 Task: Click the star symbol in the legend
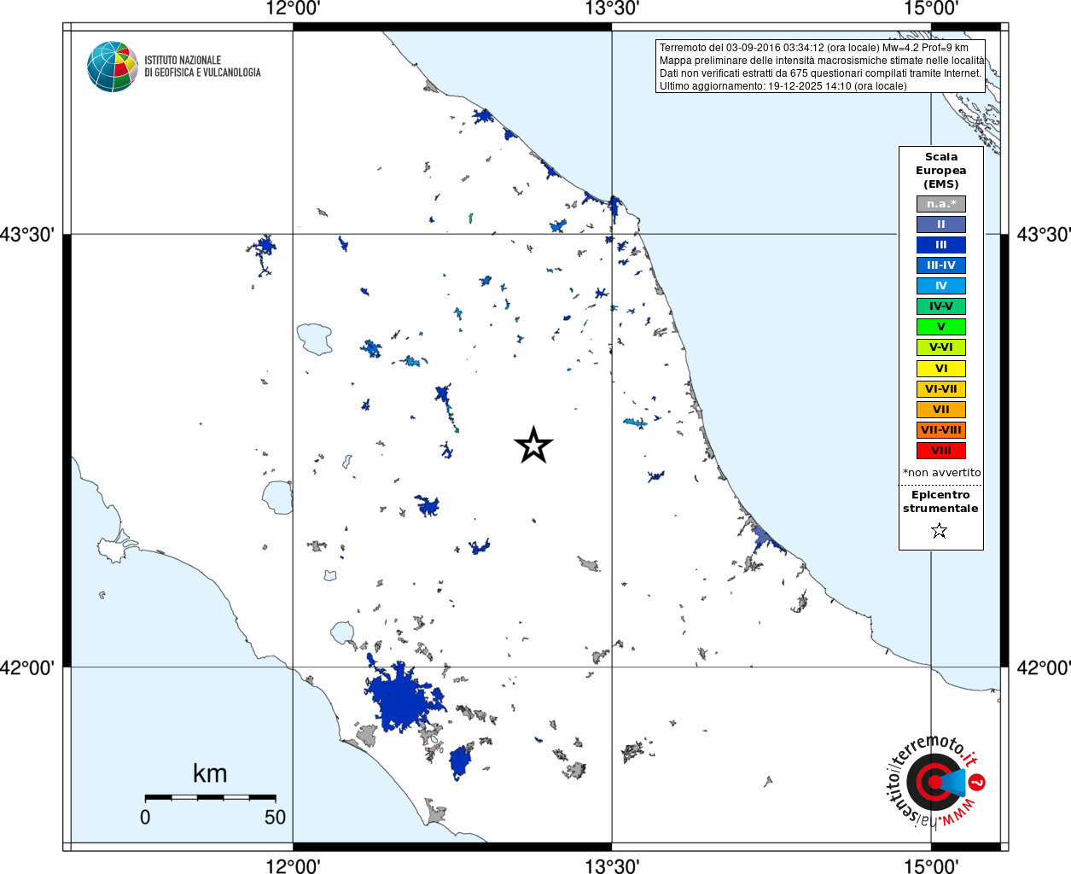click(940, 531)
